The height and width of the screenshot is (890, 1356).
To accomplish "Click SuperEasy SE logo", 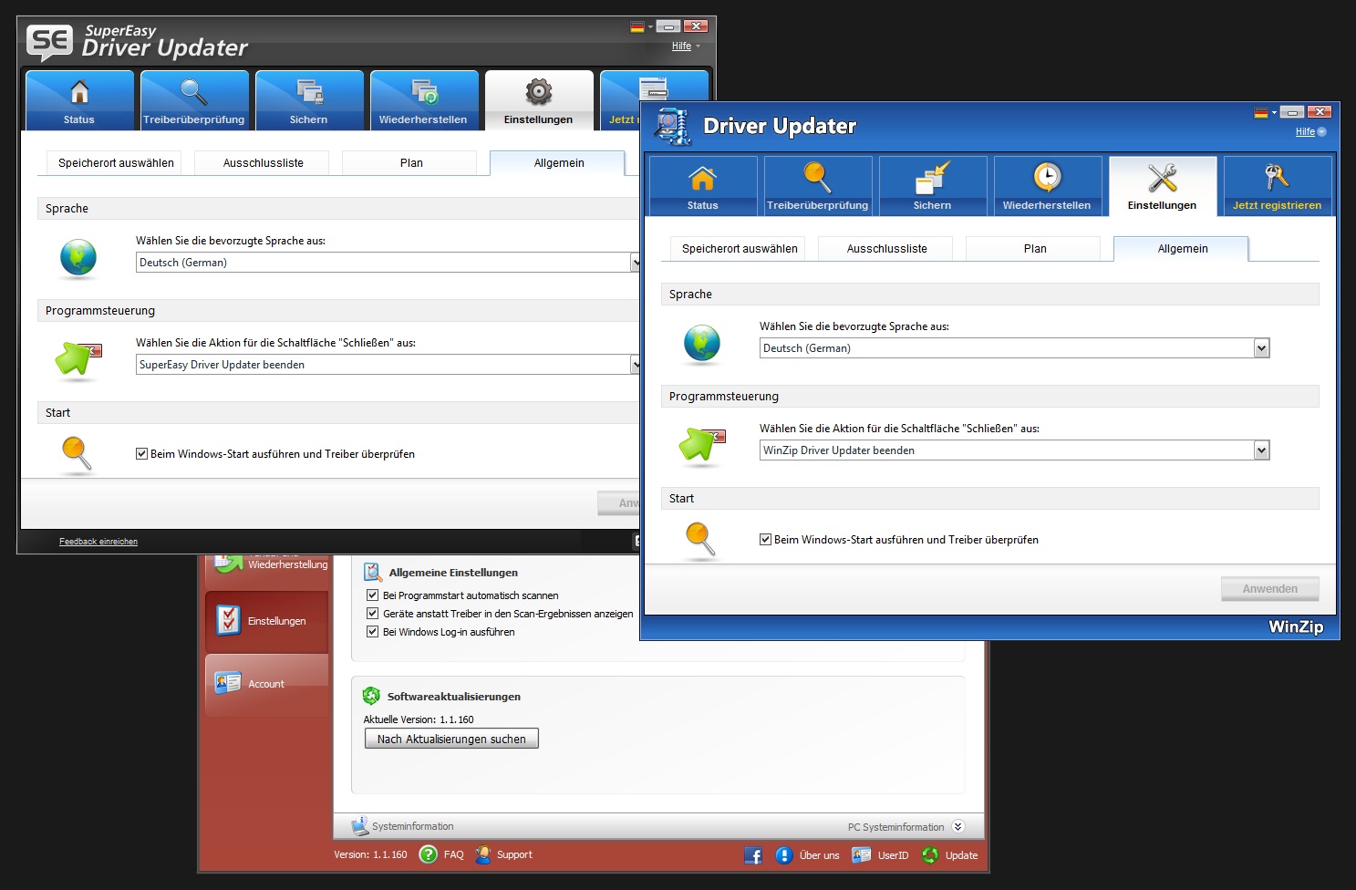I will pos(49,42).
